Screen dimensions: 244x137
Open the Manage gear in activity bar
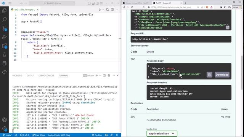click(x=4, y=128)
